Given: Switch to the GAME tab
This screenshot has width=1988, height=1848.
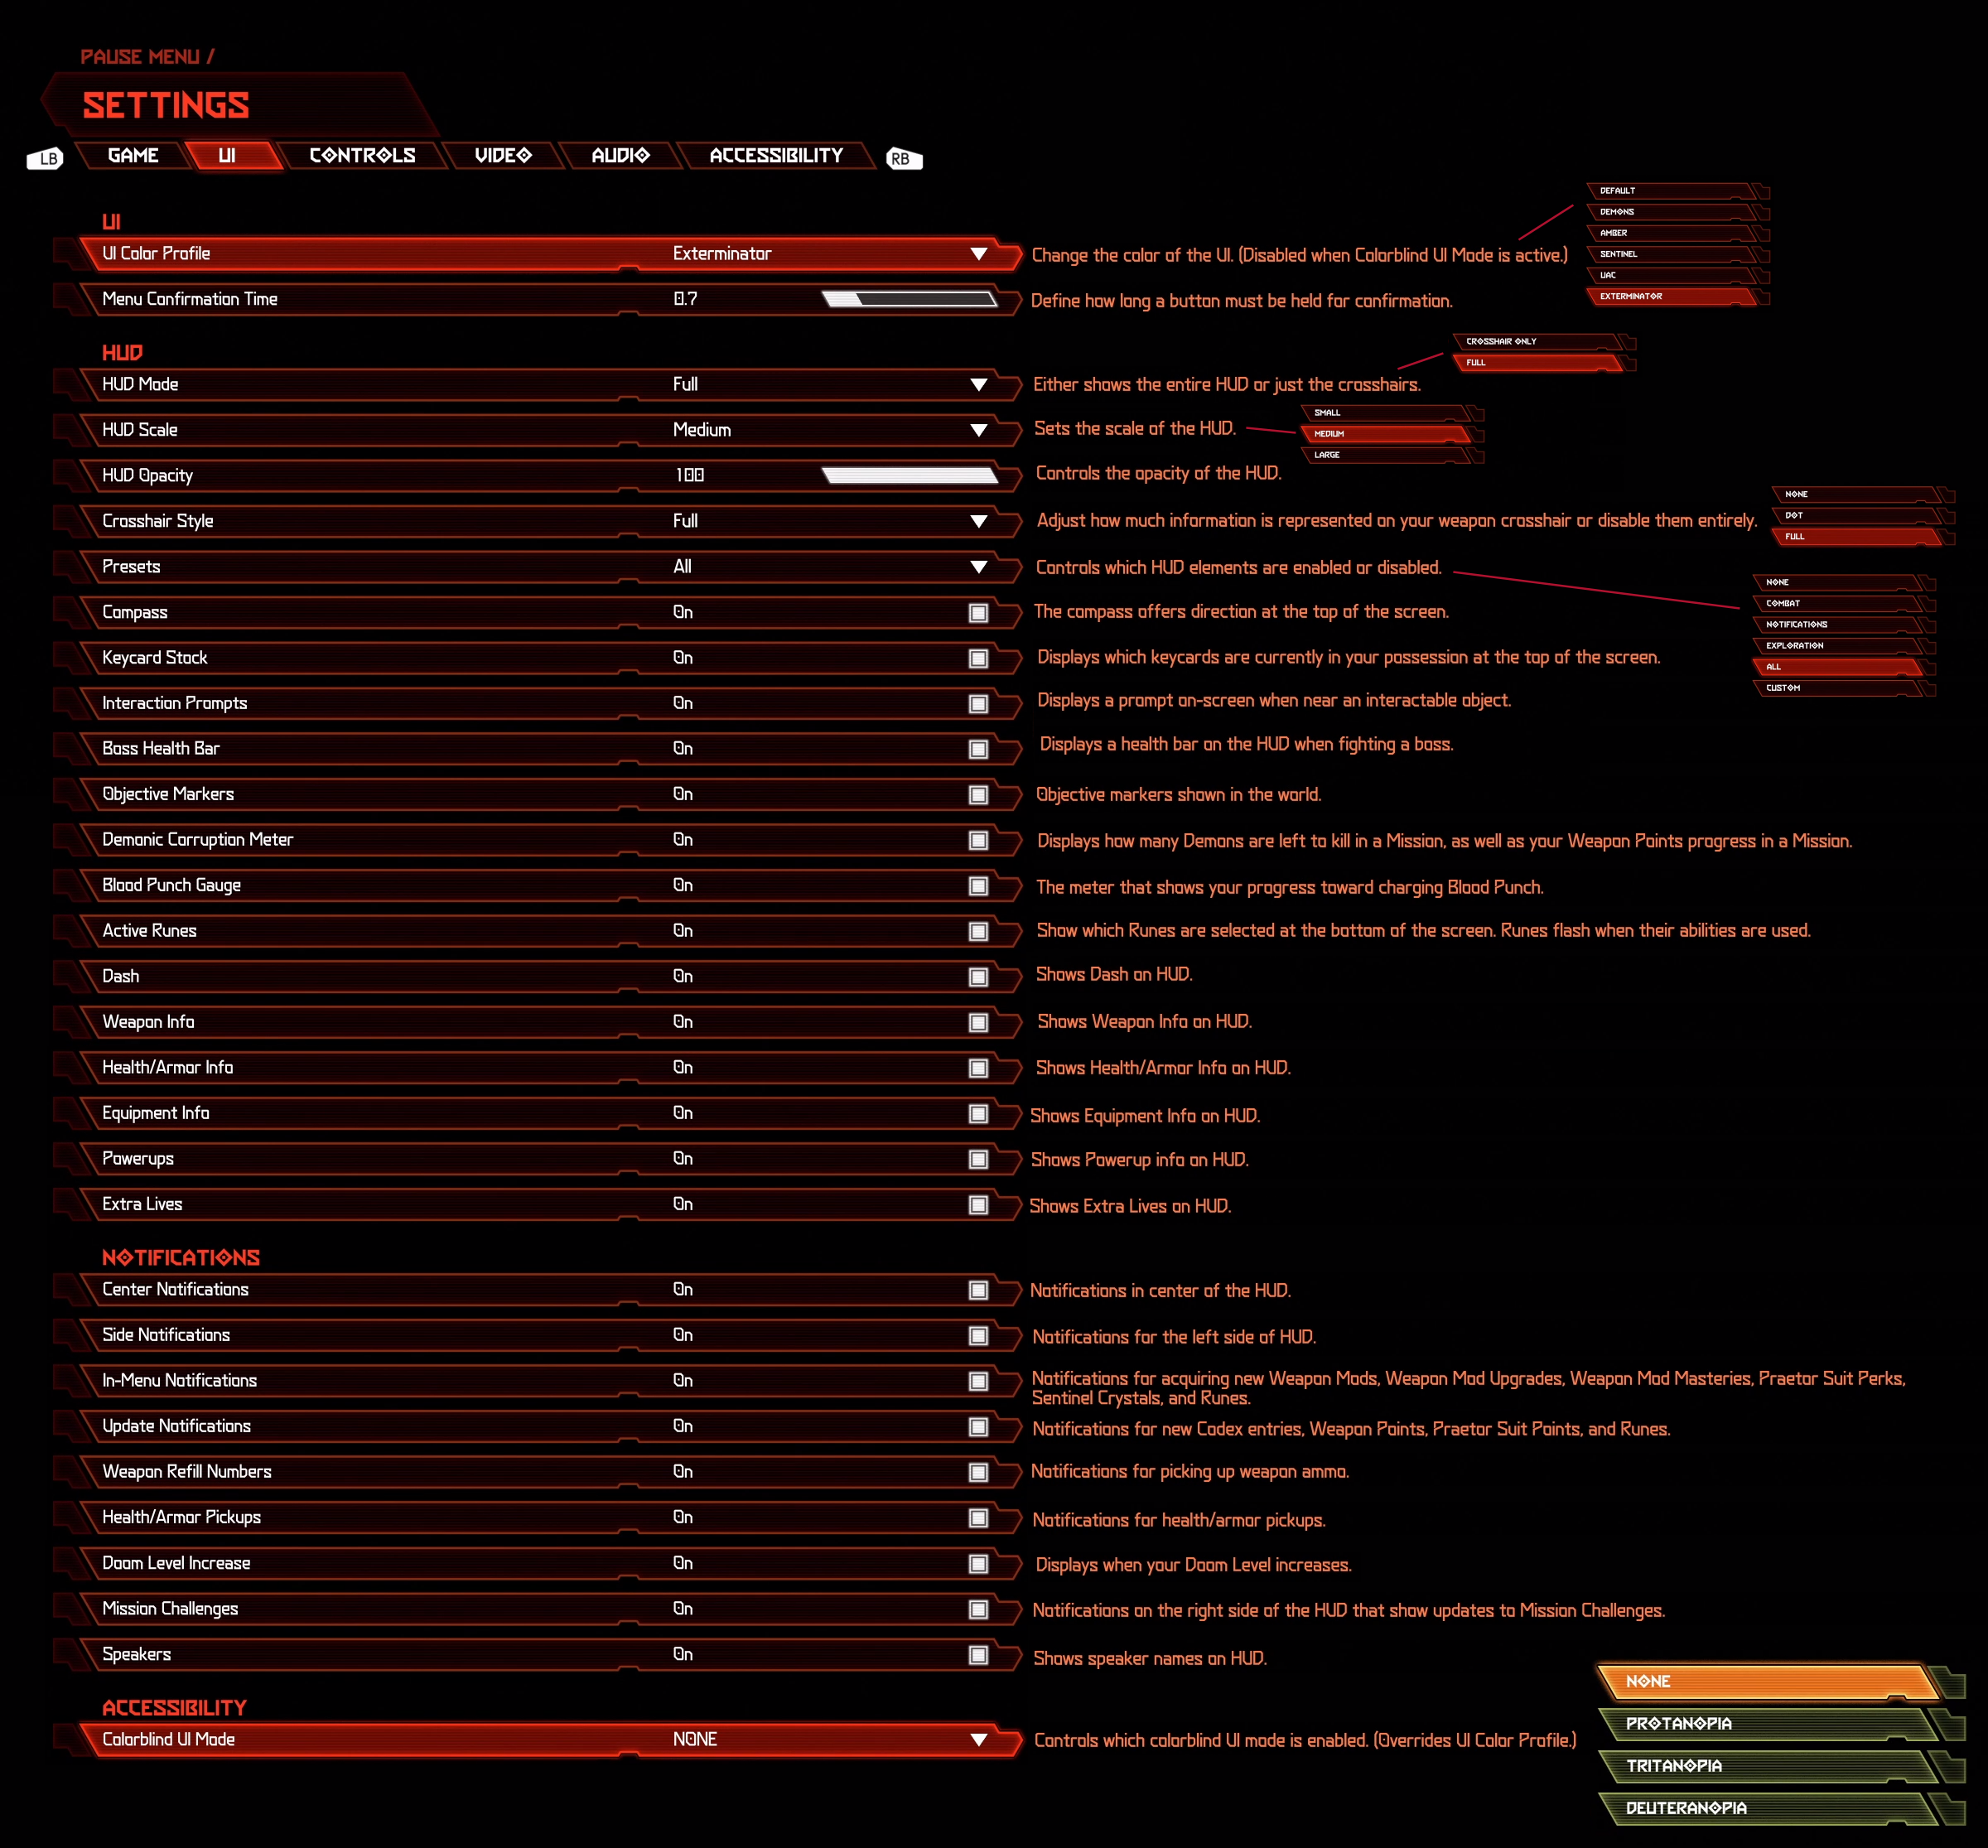Looking at the screenshot, I should pyautogui.click(x=133, y=155).
